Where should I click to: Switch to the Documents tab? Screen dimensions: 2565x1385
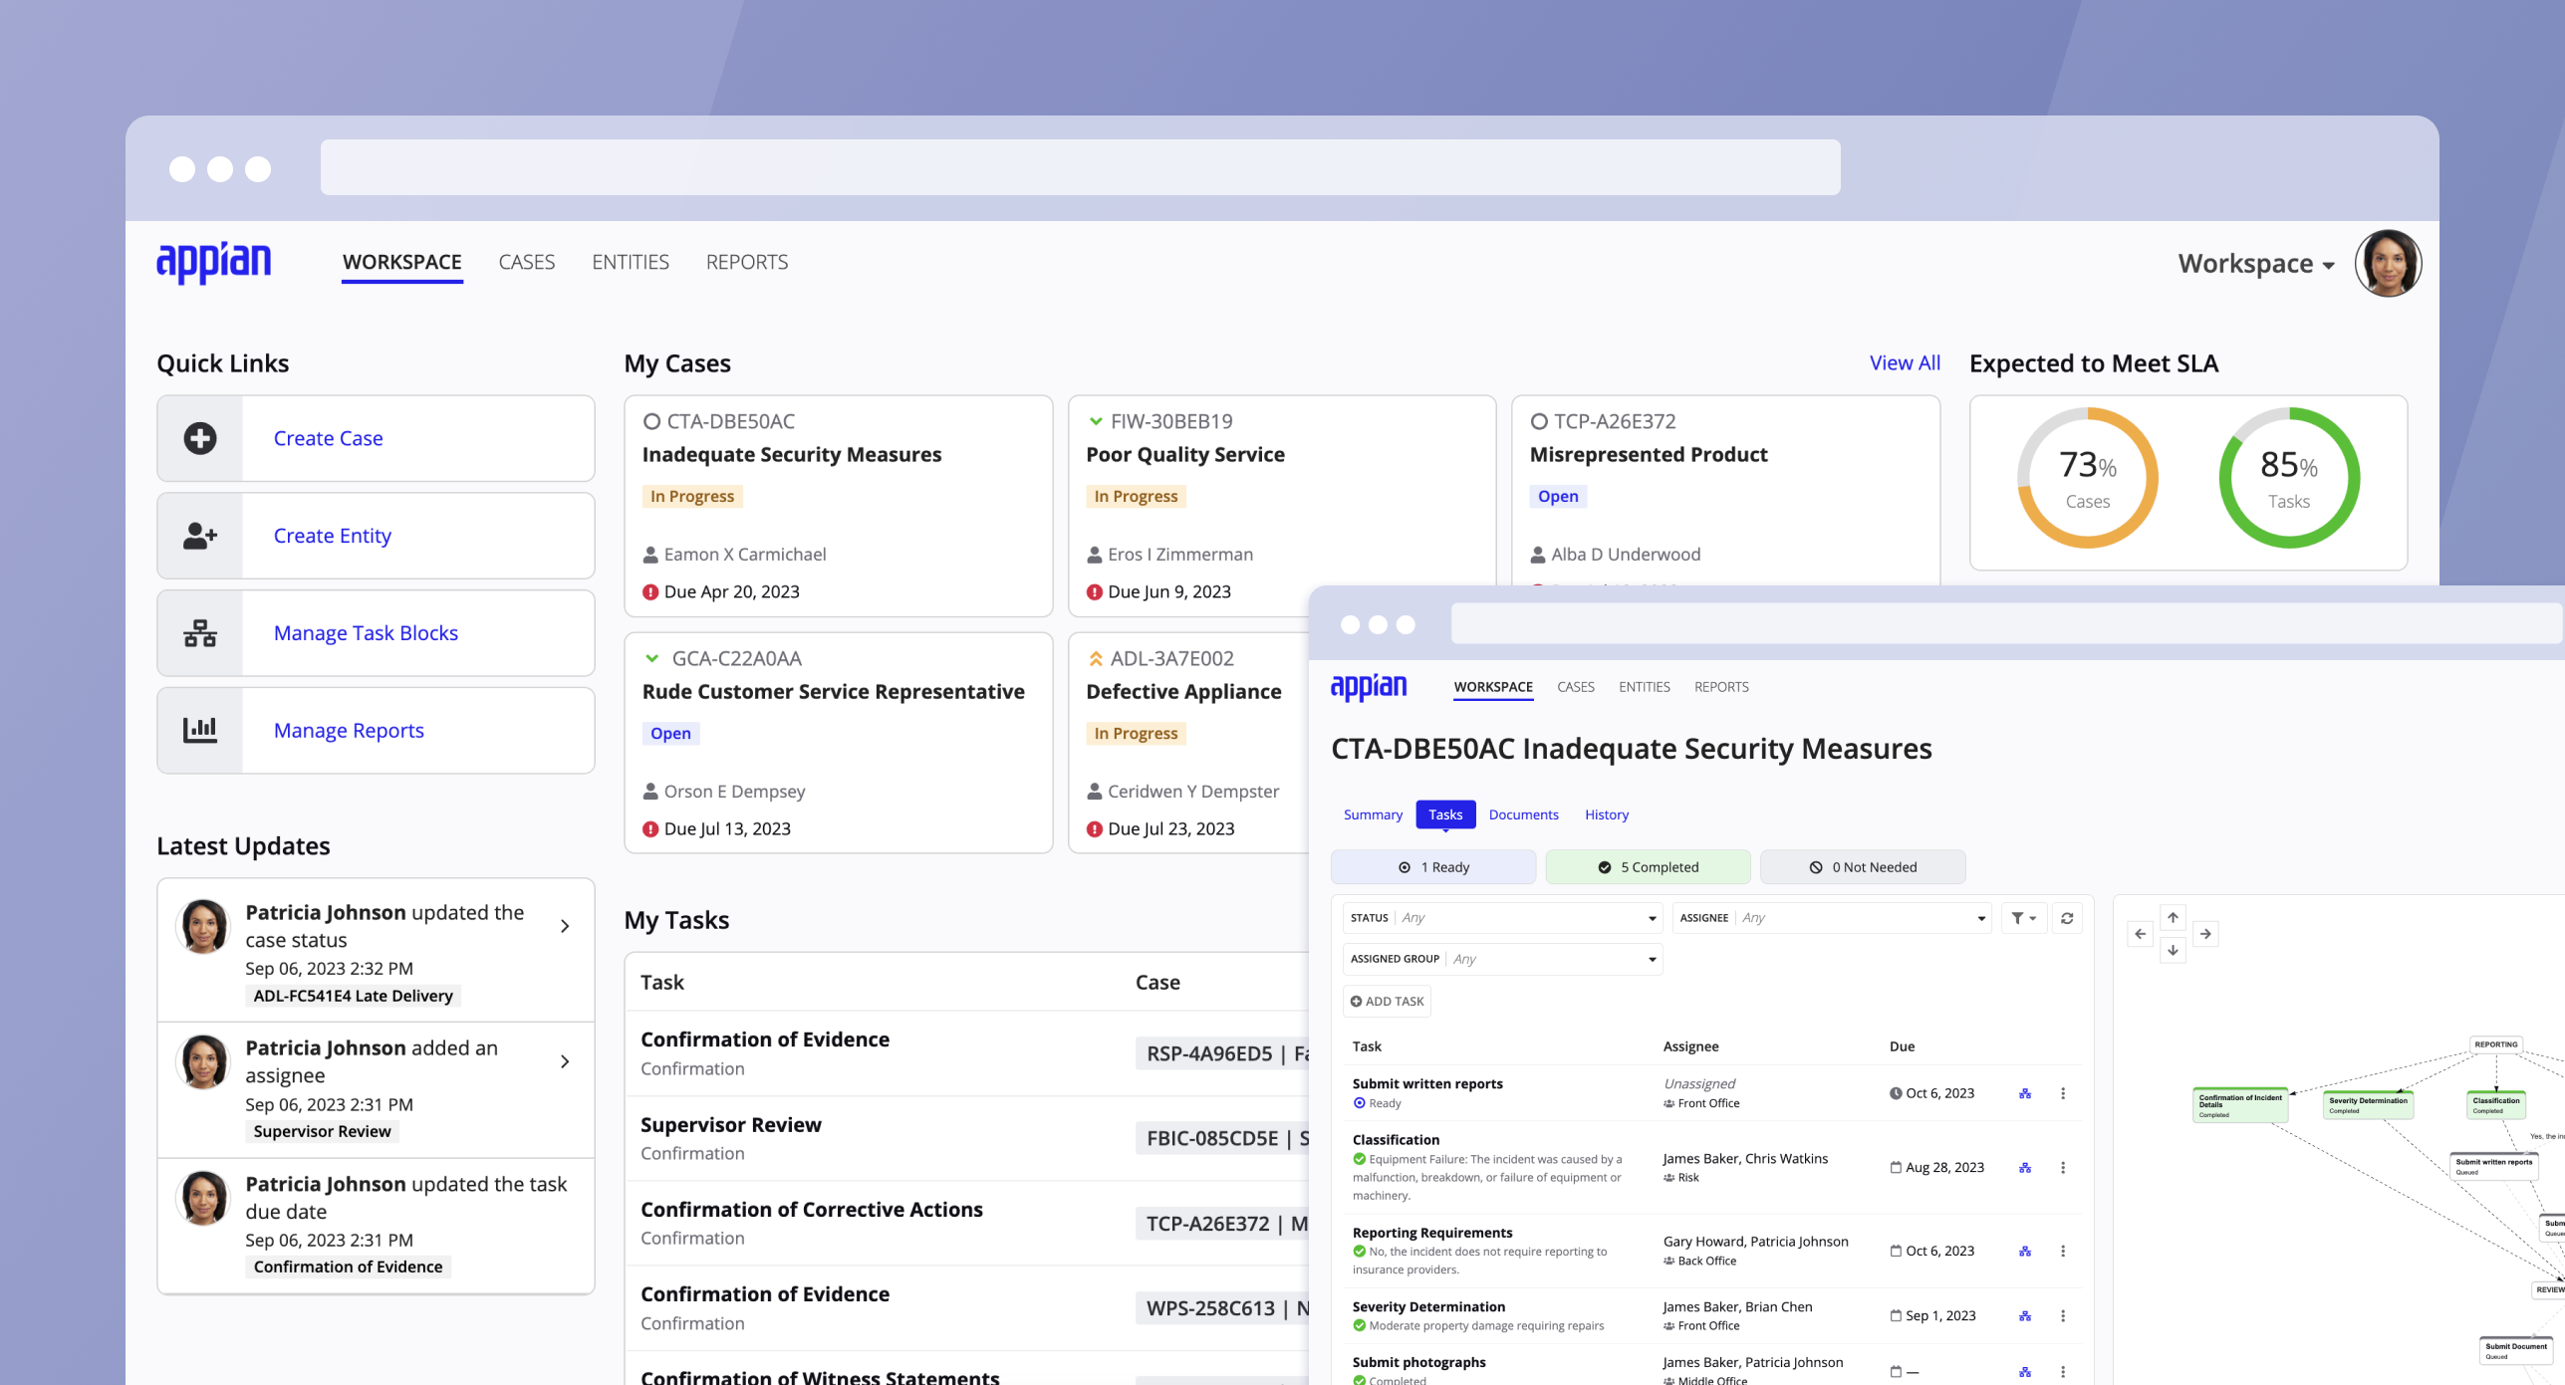1523,814
